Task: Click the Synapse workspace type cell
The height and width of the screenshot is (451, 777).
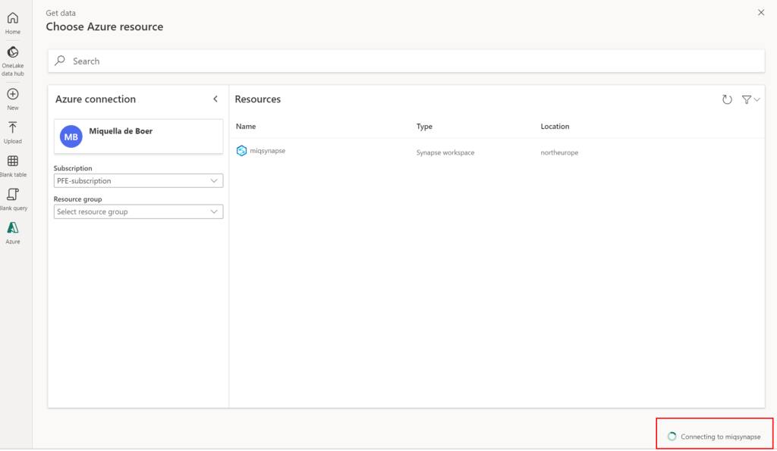Action: (445, 152)
